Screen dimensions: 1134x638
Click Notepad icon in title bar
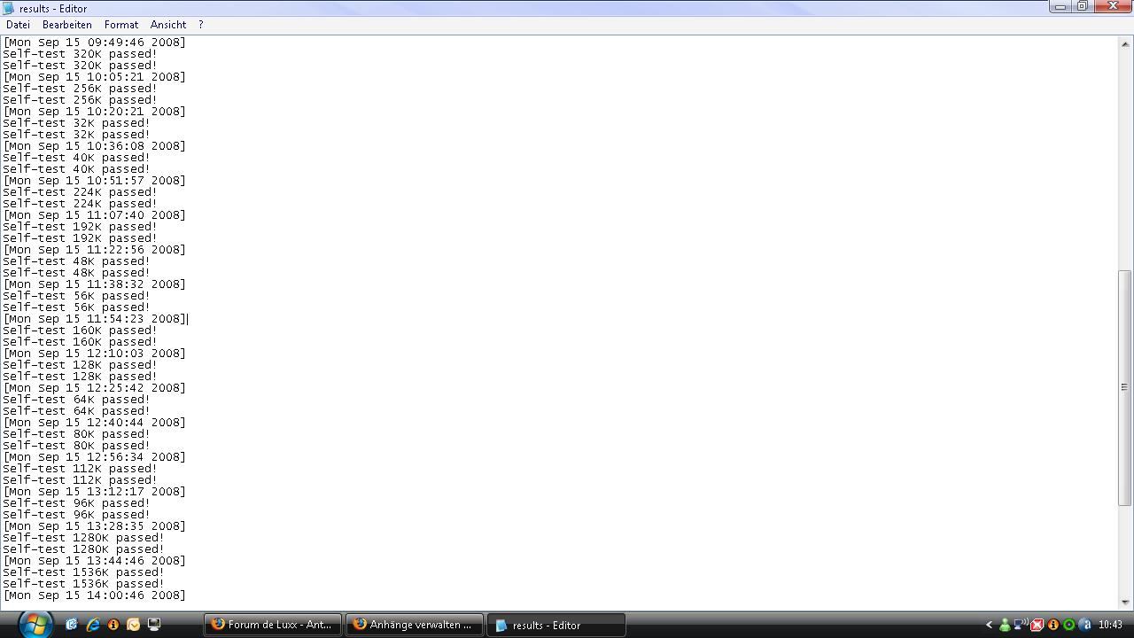[10, 8]
